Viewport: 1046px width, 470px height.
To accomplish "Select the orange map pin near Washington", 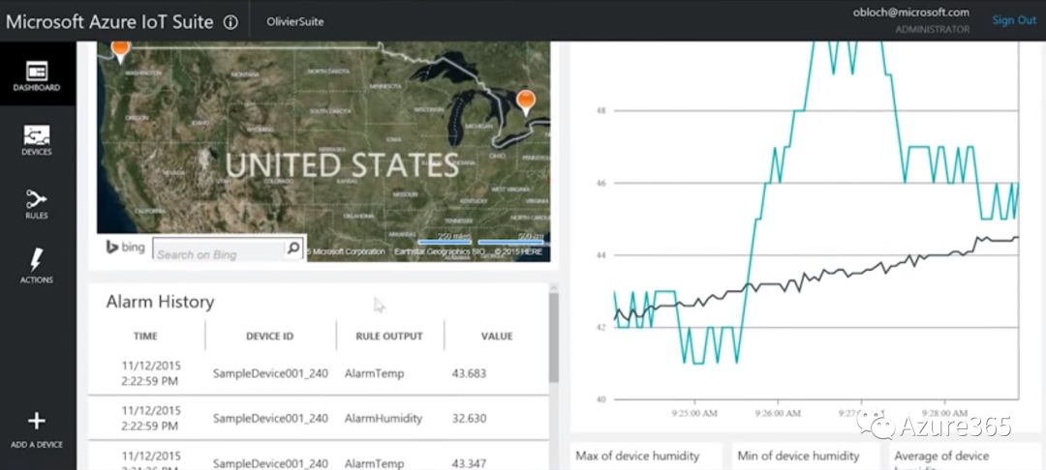I will (120, 48).
